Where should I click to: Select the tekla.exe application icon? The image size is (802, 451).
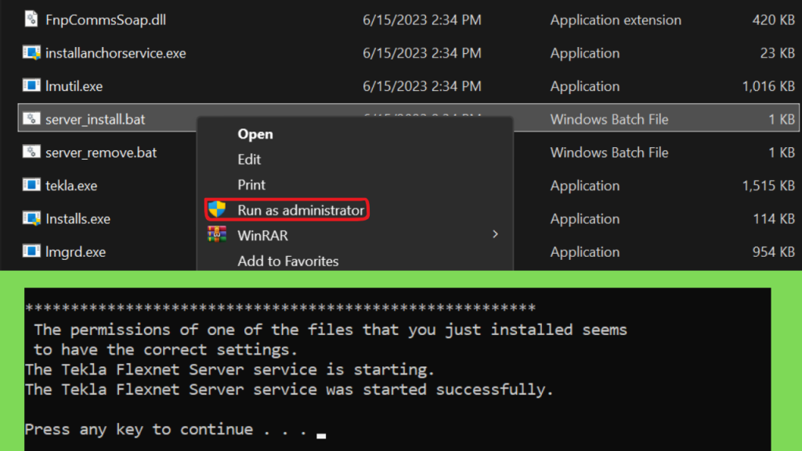coord(31,185)
